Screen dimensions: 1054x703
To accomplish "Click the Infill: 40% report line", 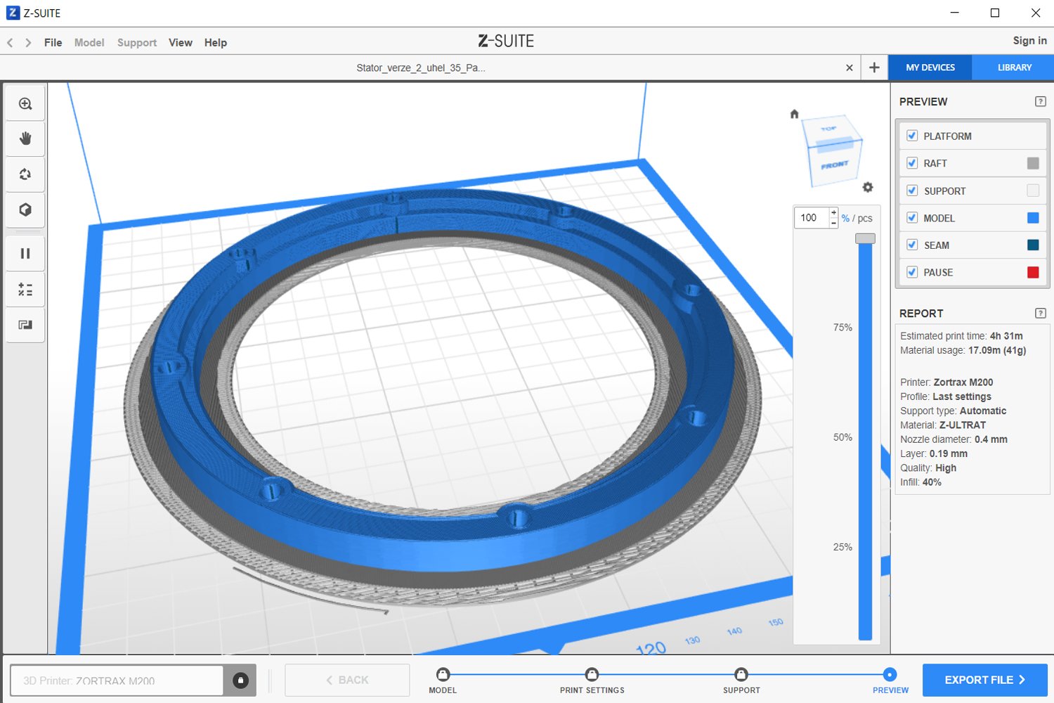I will click(920, 482).
